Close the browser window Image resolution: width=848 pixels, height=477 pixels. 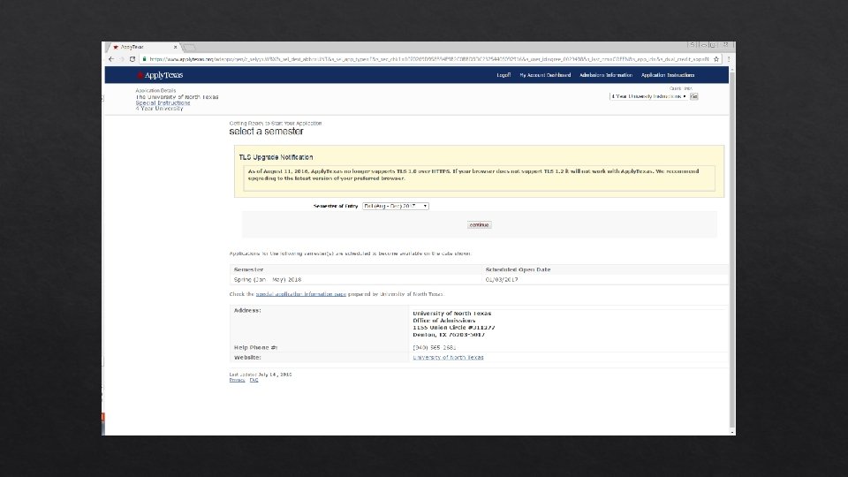725,45
